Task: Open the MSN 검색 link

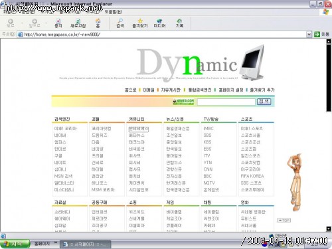Action: (63, 176)
